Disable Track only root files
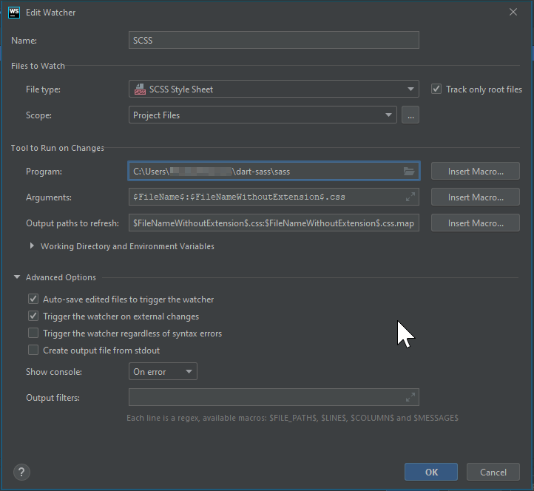This screenshot has height=491, width=534. [x=436, y=89]
